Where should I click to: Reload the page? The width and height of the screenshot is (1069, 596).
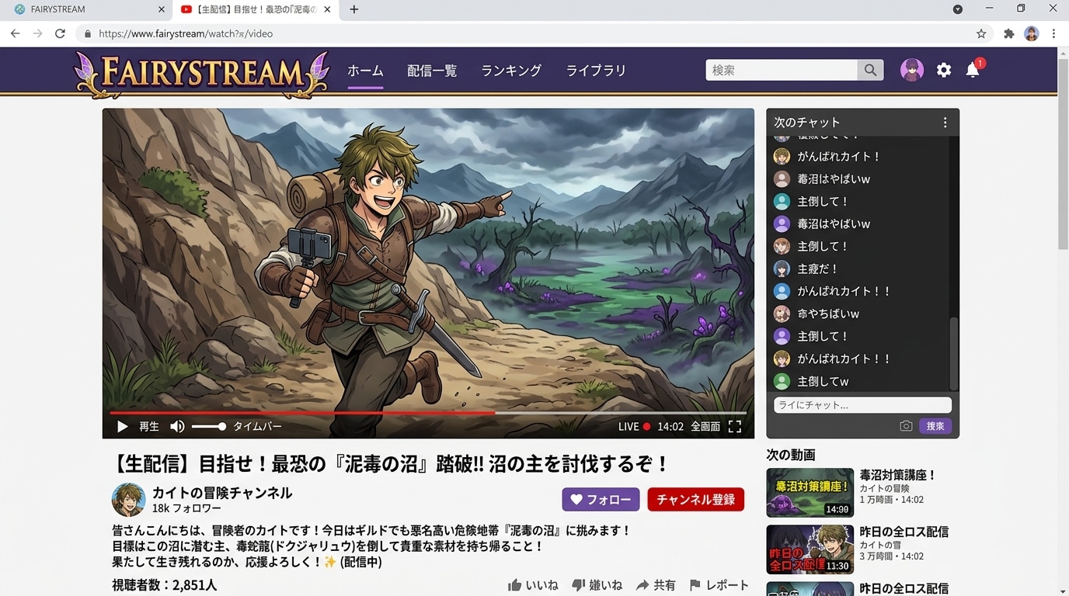tap(60, 33)
